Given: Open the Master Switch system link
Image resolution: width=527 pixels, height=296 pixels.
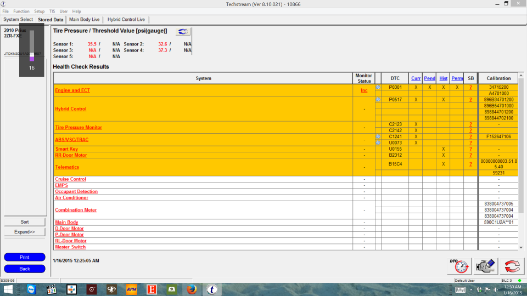Looking at the screenshot, I should tap(70, 247).
